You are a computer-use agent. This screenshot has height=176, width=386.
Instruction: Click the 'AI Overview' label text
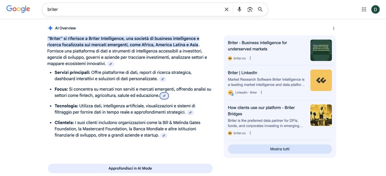pos(65,28)
